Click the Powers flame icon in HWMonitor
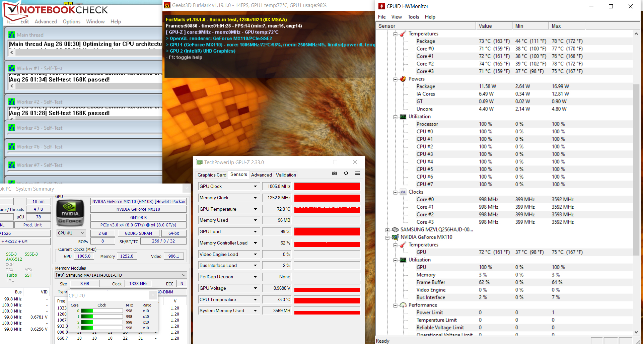The height and width of the screenshot is (344, 643). (x=403, y=79)
